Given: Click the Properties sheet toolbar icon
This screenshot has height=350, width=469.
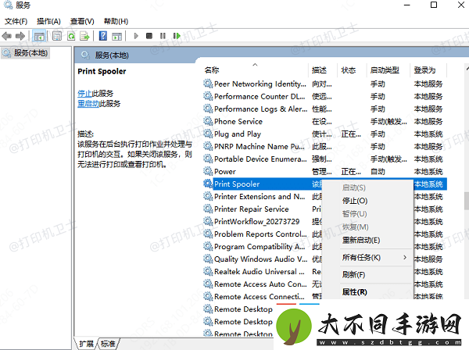Looking at the screenshot, I should 57,36.
